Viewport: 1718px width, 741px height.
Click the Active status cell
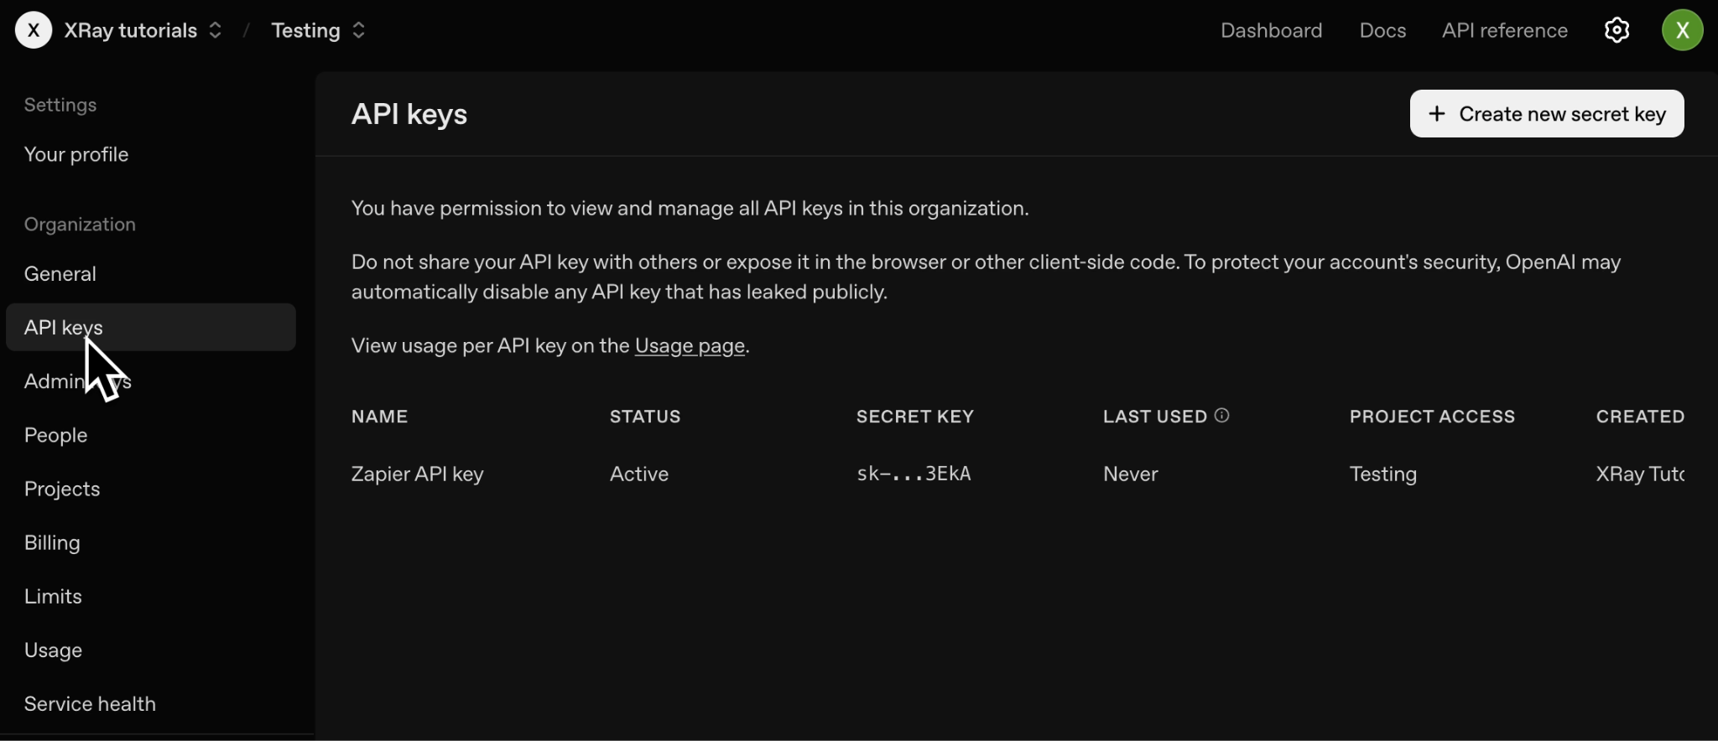pos(639,474)
